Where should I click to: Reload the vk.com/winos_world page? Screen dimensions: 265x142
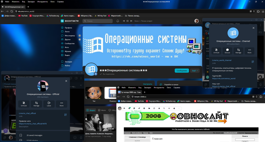(x=12, y=11)
